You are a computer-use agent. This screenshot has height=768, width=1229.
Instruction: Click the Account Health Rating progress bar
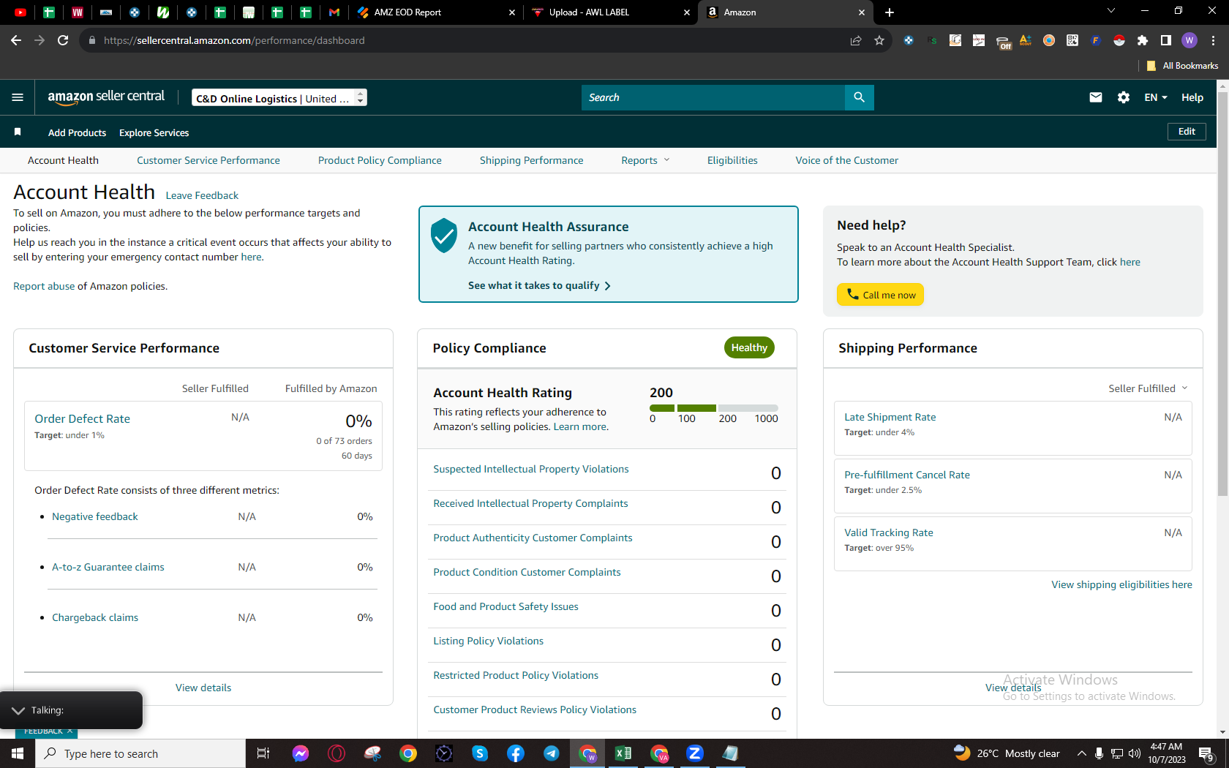pos(714,407)
